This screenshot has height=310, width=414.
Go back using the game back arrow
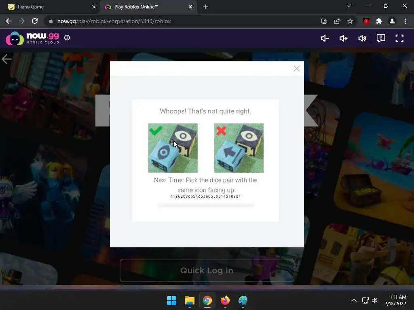6,59
